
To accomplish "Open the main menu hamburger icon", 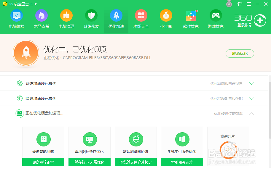I will [249, 4].
